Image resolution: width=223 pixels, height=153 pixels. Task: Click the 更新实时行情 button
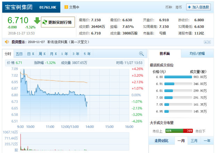(x=58, y=22)
